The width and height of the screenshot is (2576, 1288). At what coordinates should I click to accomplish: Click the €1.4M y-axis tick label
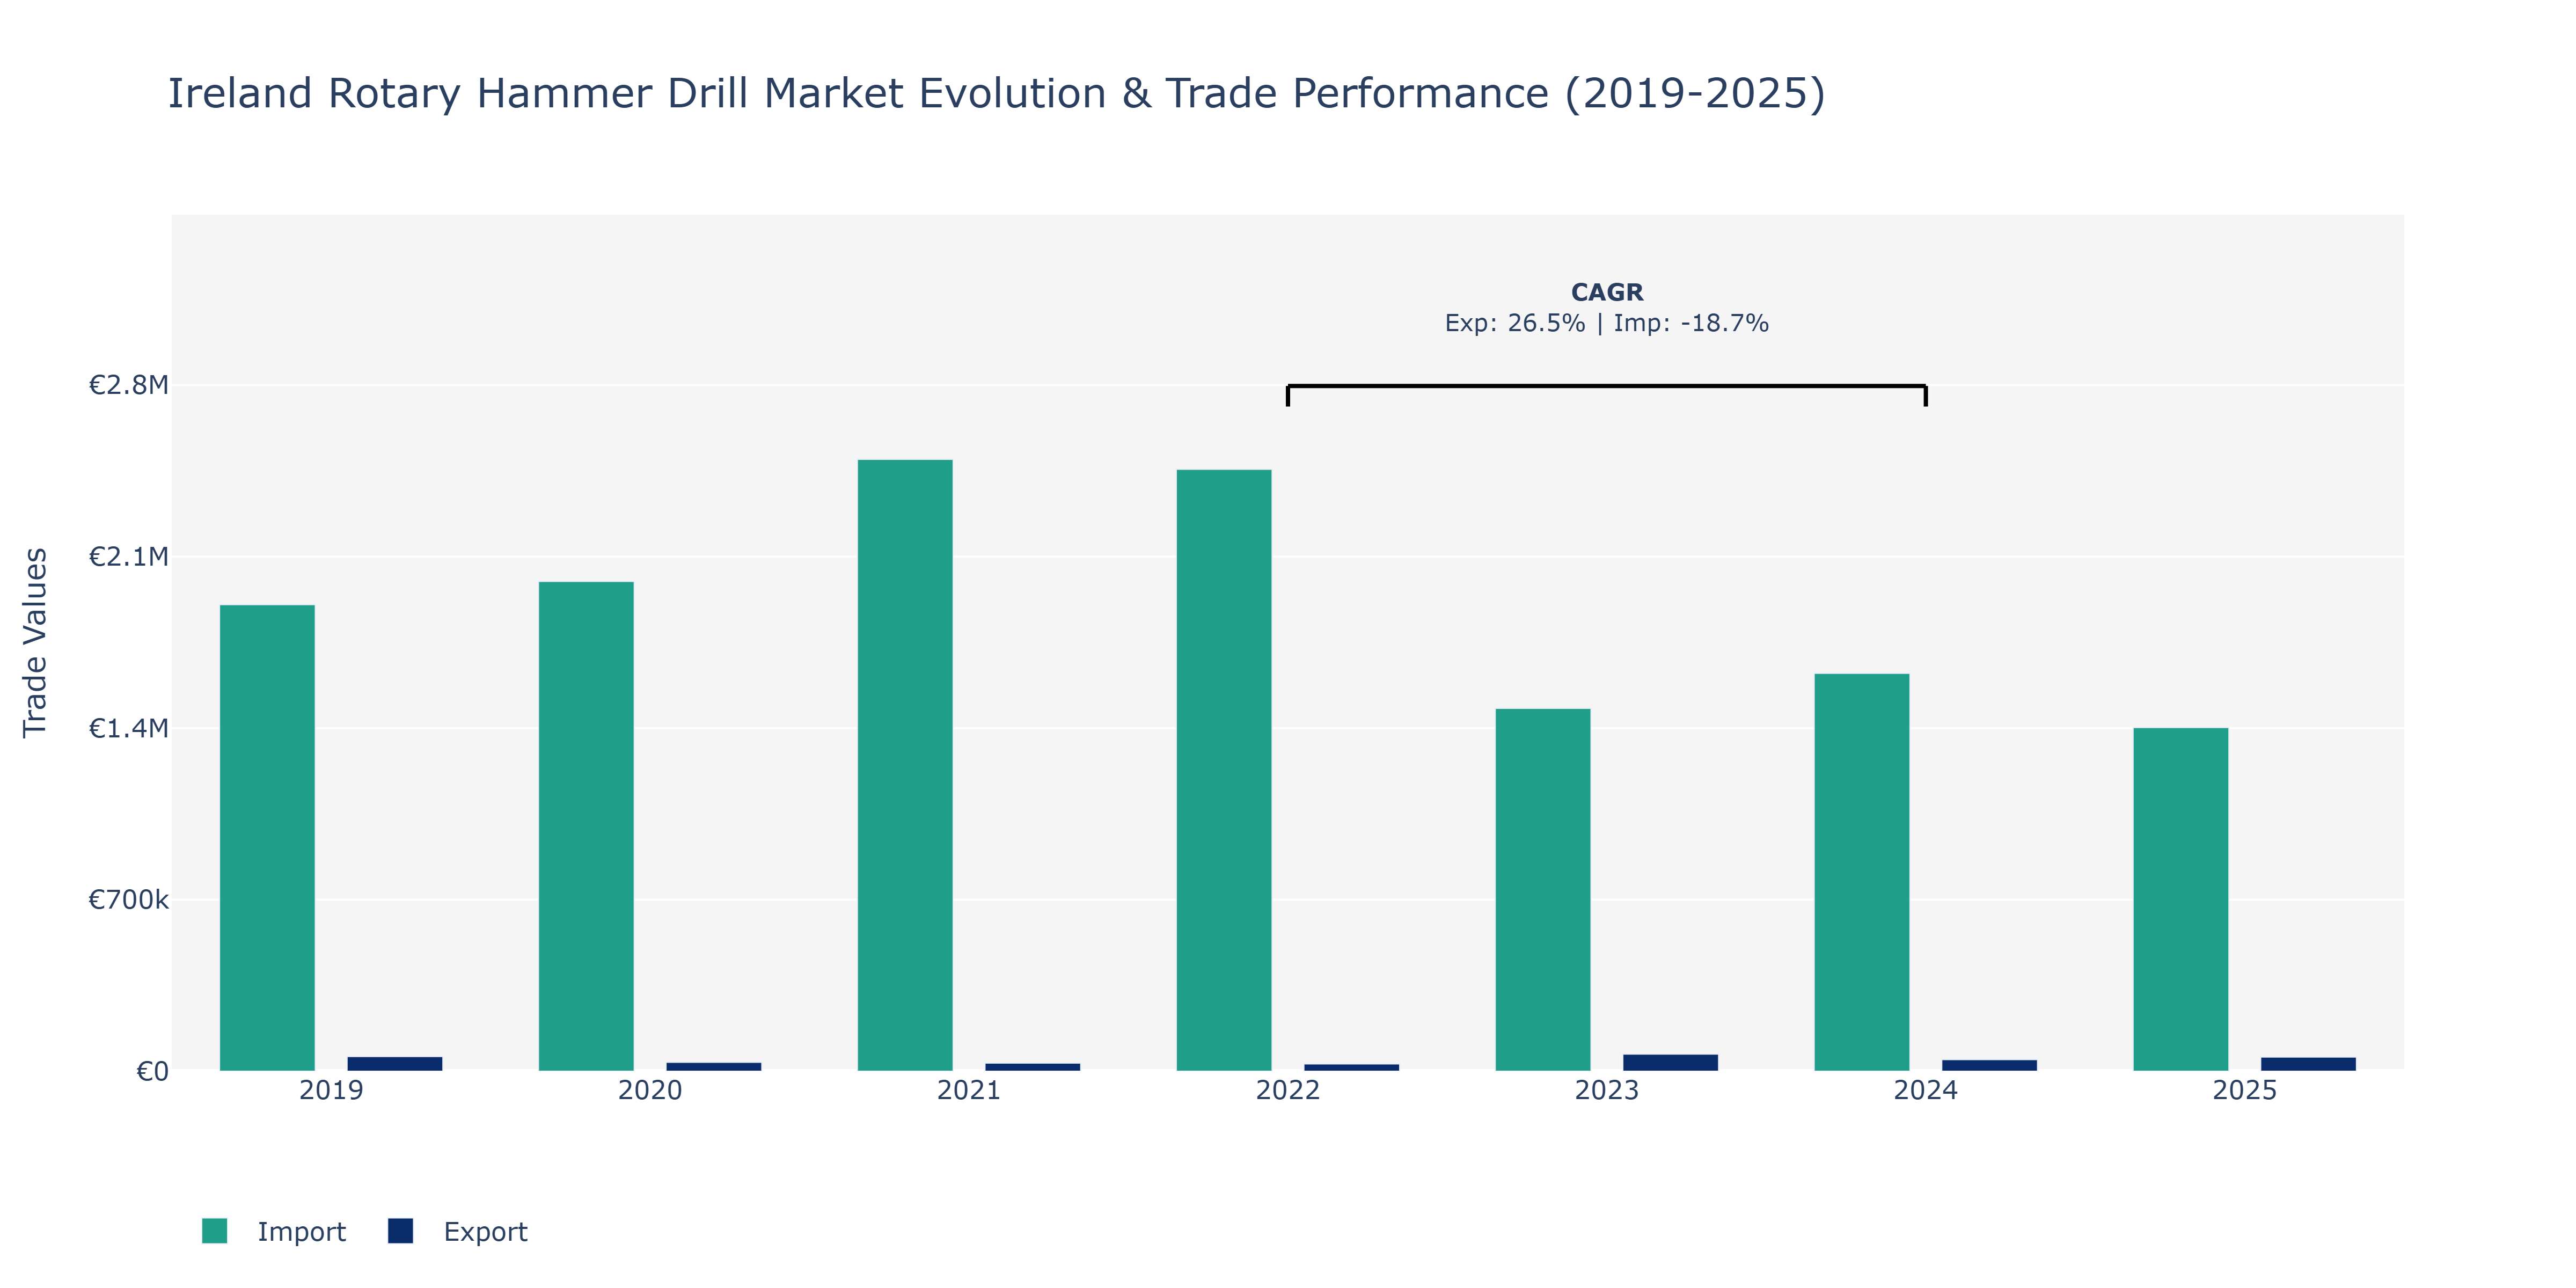(x=129, y=728)
